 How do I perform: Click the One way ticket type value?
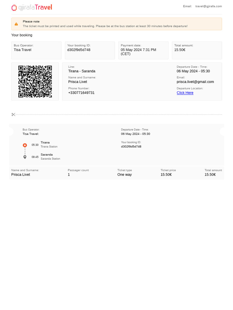point(124,175)
